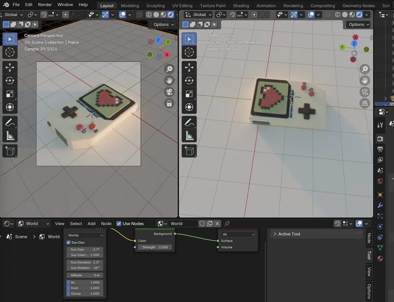Pin the World node tree
The height and width of the screenshot is (302, 394).
tap(227, 223)
